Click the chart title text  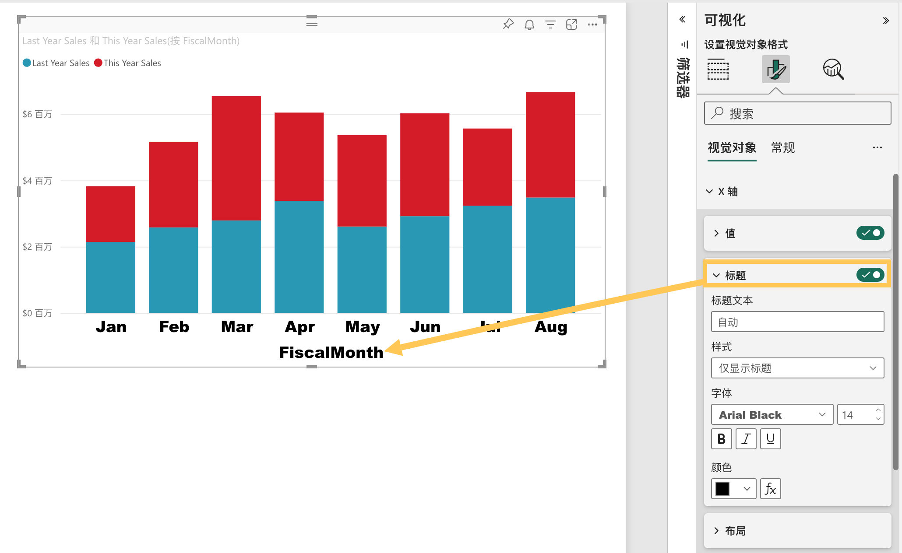(131, 41)
